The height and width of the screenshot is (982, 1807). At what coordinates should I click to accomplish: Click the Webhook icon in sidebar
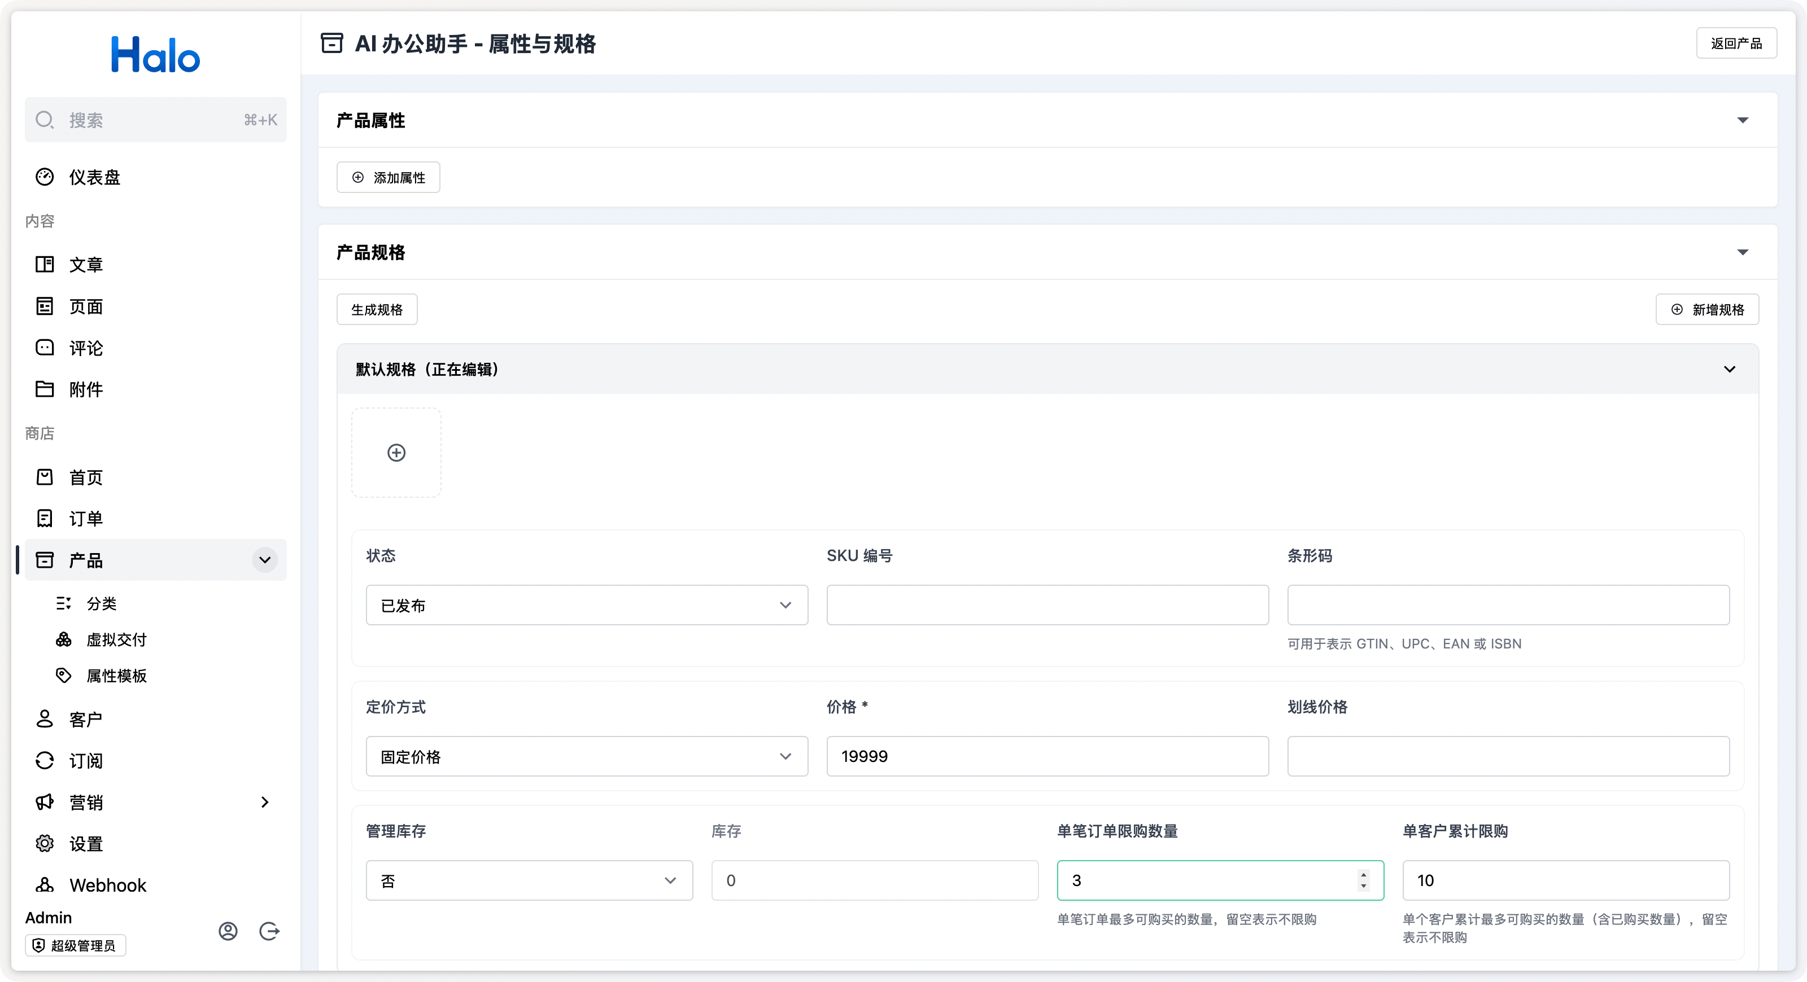pos(44,884)
